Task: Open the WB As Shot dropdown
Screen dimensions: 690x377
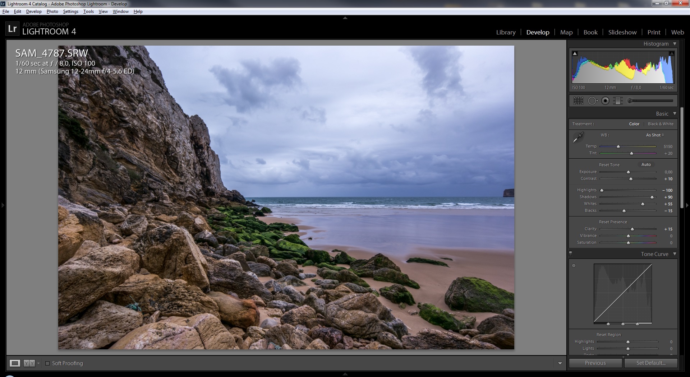Action: (655, 135)
